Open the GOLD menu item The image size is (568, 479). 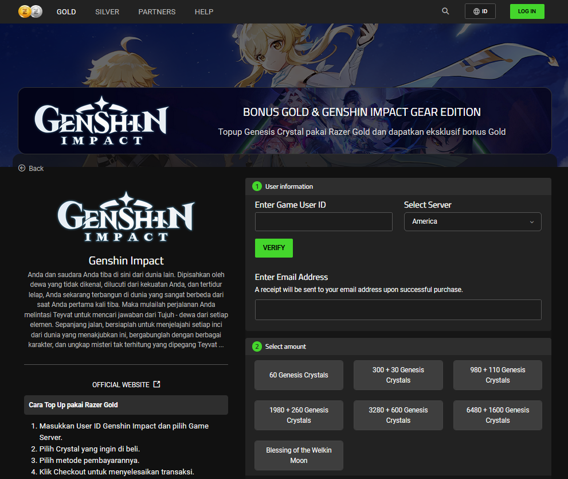pos(66,11)
